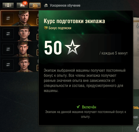
Task: Open the crew books button with 12 badge
Action: (x=22, y=5)
